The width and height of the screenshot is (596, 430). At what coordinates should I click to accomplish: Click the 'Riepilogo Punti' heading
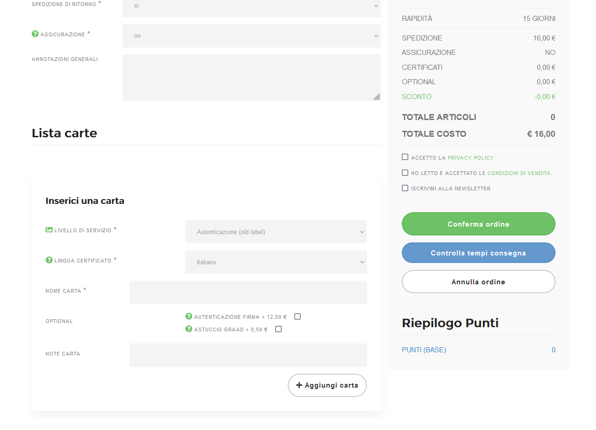[450, 323]
